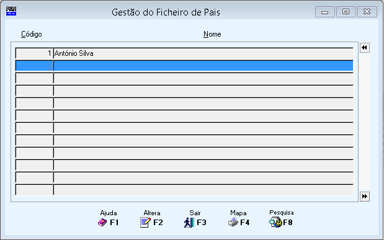This screenshot has height=240, width=384.
Task: Jump to first records with rewind arrow
Action: click(x=365, y=48)
